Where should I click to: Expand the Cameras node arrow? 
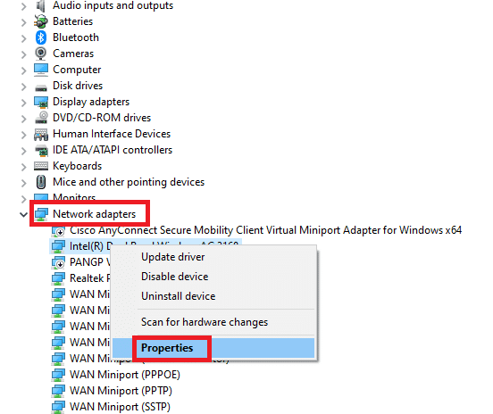pyautogui.click(x=23, y=54)
